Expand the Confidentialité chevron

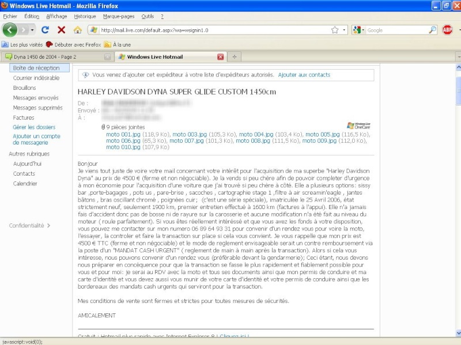click(x=49, y=225)
